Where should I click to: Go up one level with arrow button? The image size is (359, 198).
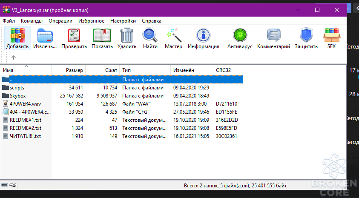(14, 57)
